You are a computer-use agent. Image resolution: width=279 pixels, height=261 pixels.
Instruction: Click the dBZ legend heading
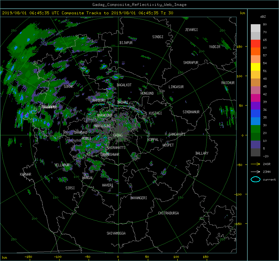[x=263, y=16]
